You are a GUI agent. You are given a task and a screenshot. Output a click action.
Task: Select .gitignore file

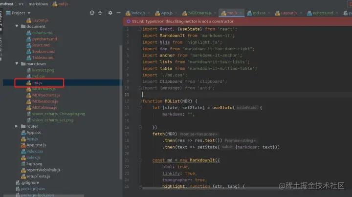27,183
